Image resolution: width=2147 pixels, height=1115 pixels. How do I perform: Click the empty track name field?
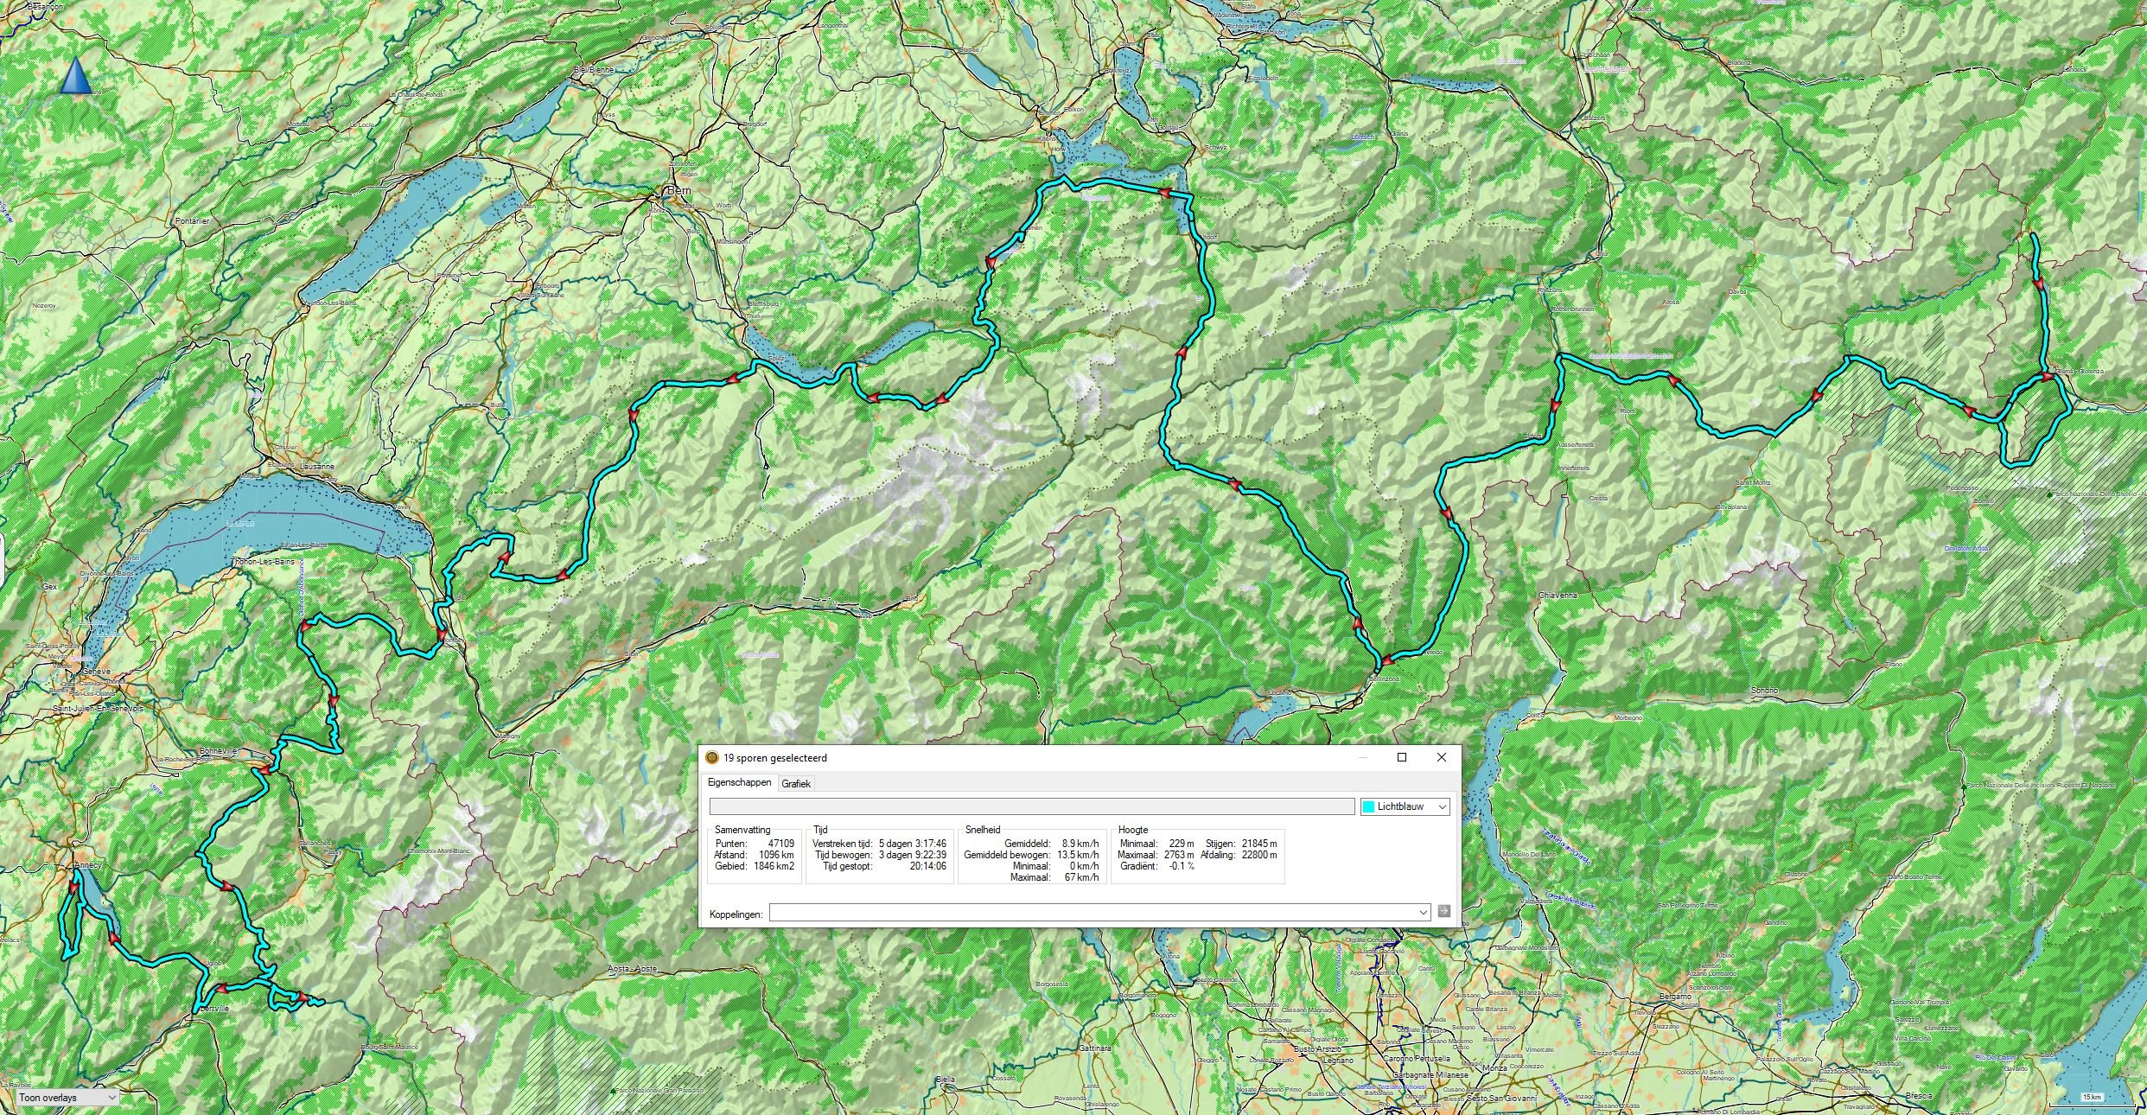click(1031, 806)
